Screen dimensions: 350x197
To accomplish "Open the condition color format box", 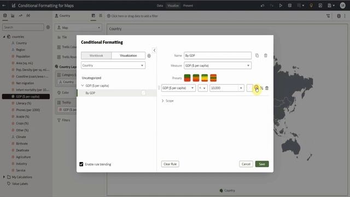I will [249, 88].
